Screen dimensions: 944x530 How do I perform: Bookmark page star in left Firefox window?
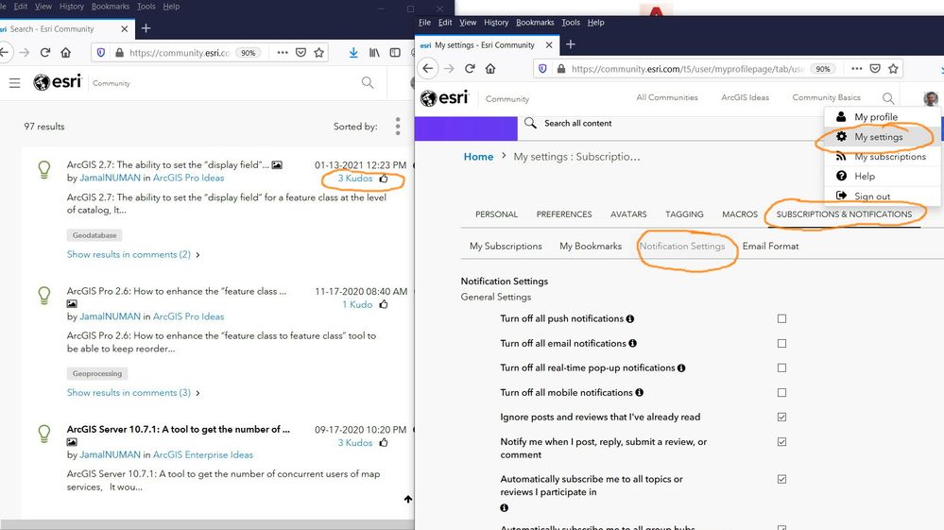point(319,53)
